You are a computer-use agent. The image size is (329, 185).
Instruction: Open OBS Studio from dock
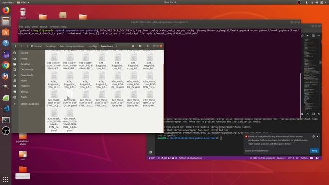point(6,131)
